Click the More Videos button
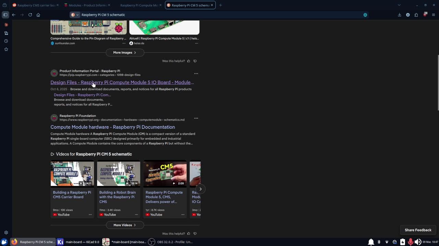Image resolution: width=439 pixels, height=246 pixels. pyautogui.click(x=124, y=225)
